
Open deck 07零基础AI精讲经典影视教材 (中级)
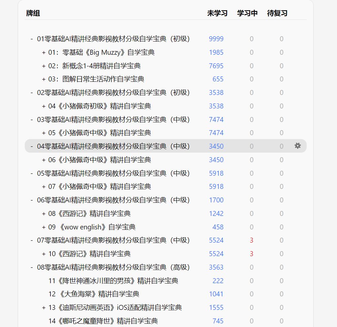(113, 240)
